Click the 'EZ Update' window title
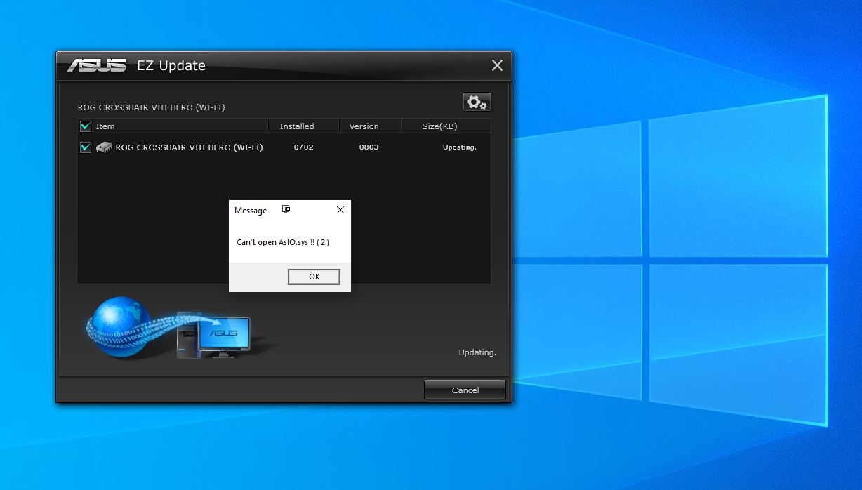This screenshot has width=862, height=490. coord(172,65)
